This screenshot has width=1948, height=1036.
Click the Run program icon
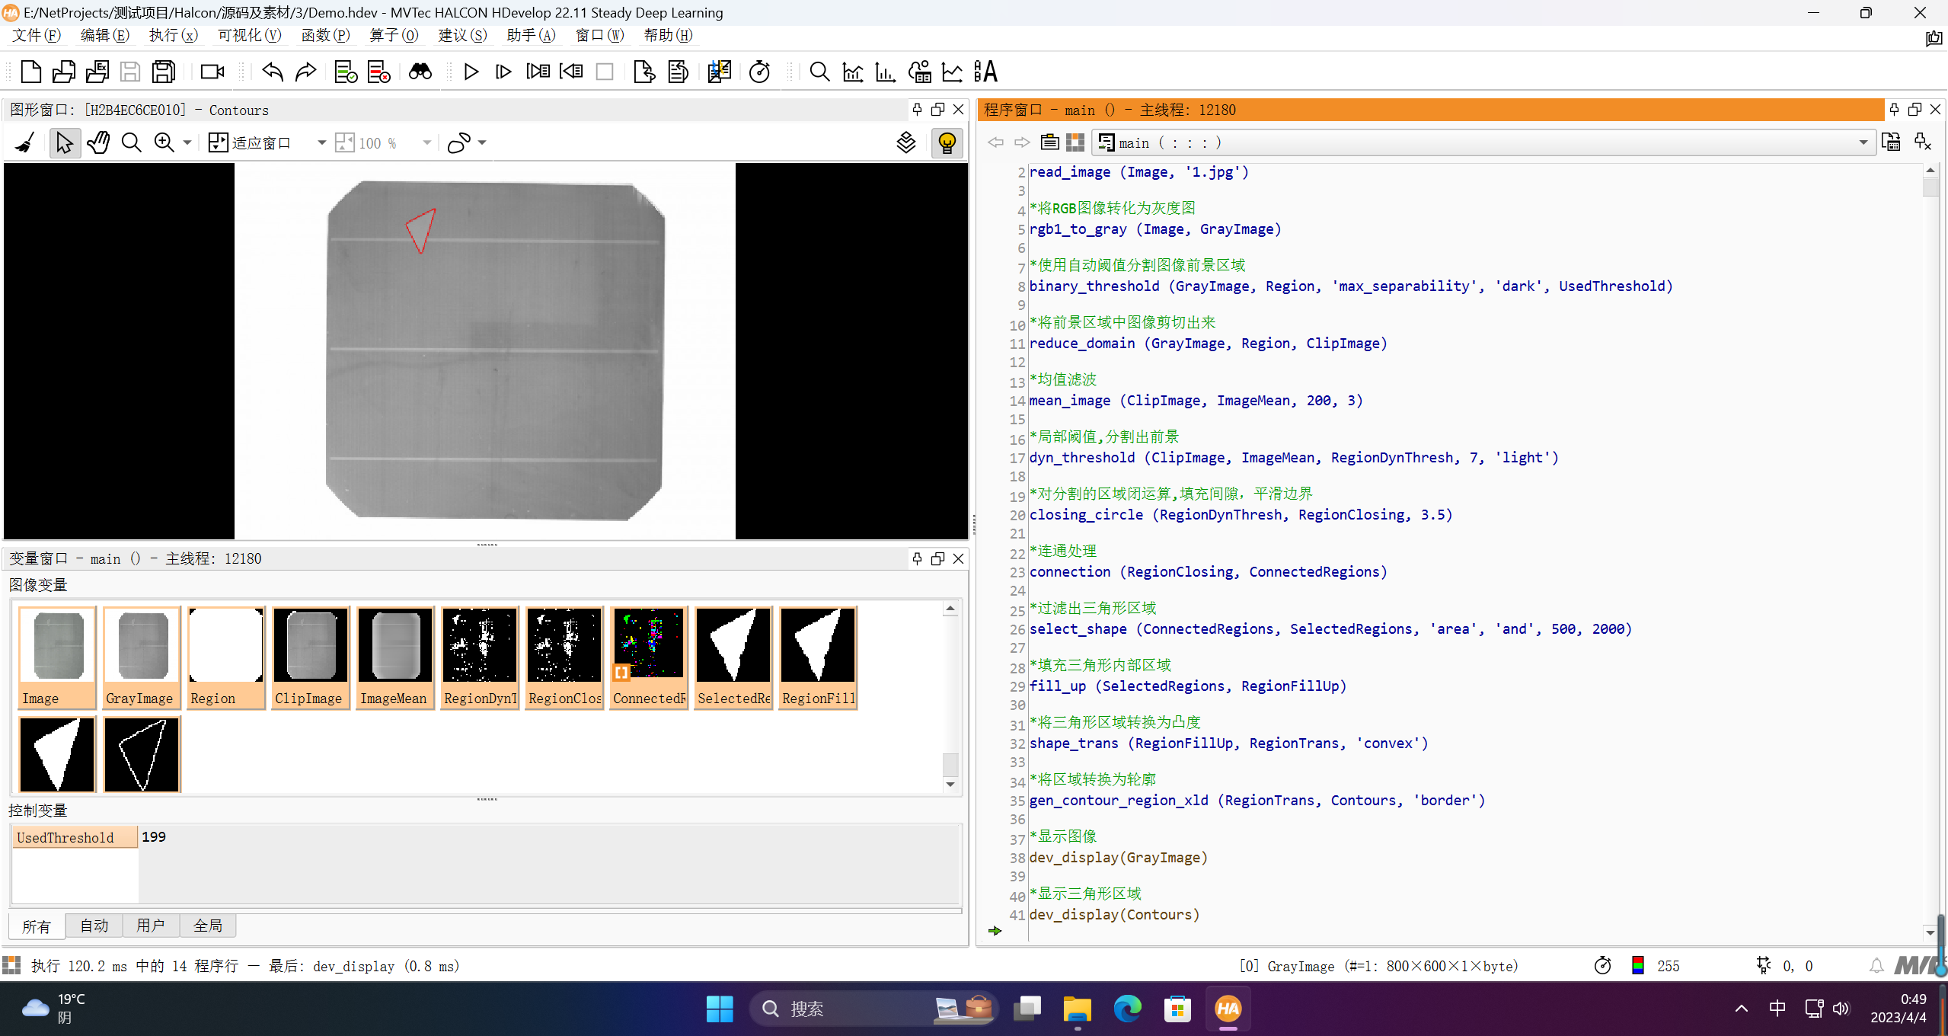(469, 72)
